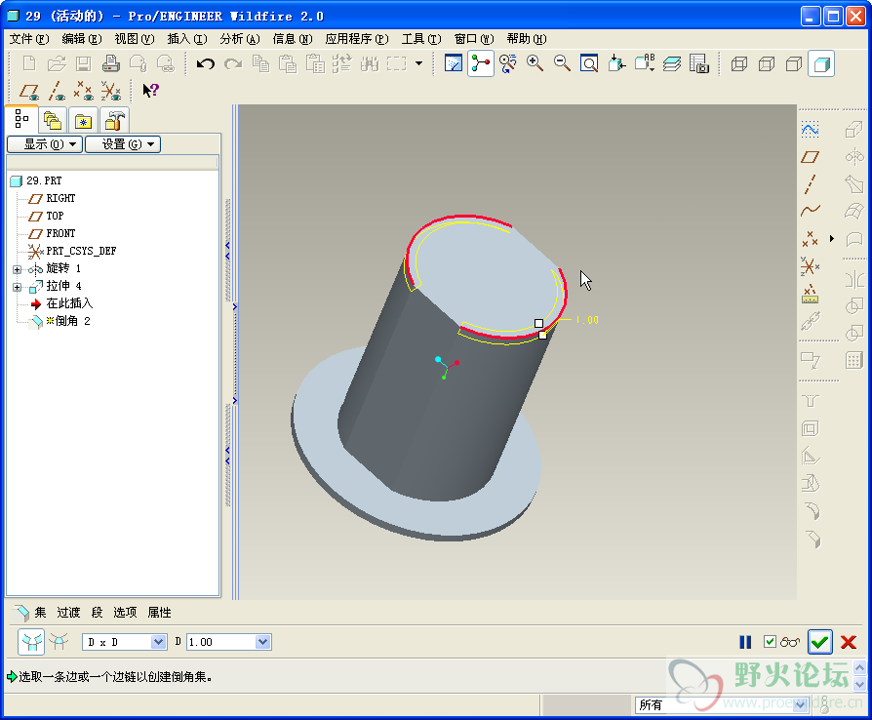Open the selection tool dropdown arrow in top toolbar
The width and height of the screenshot is (872, 720).
[418, 64]
